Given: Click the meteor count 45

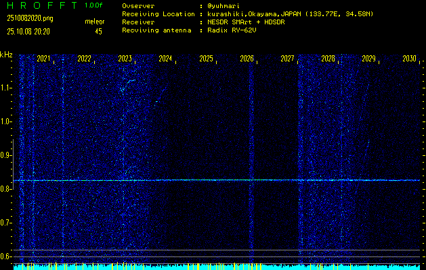Looking at the screenshot, I should (98, 32).
